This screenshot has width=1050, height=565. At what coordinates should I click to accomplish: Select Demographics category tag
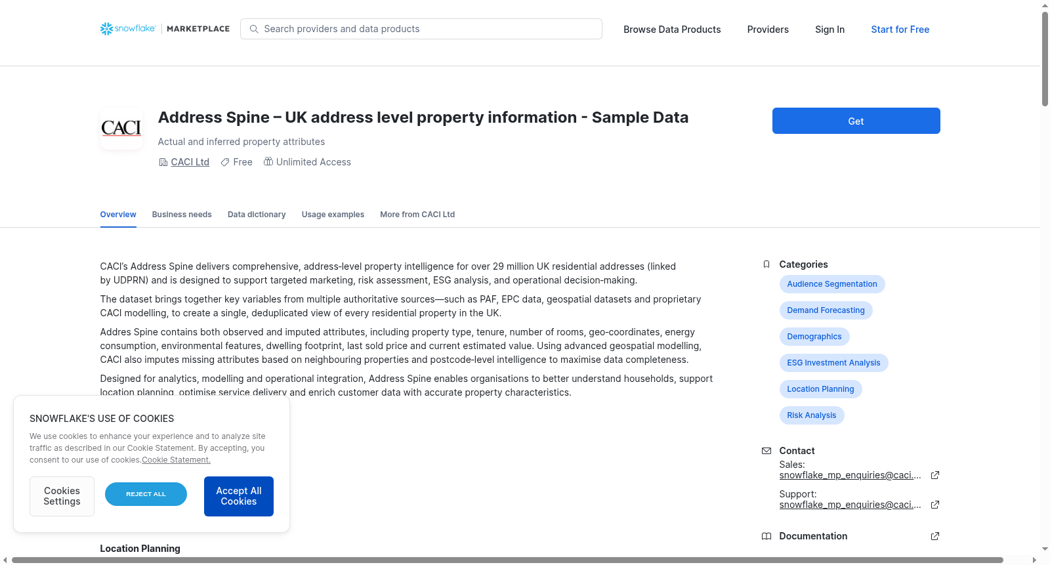pyautogui.click(x=814, y=337)
